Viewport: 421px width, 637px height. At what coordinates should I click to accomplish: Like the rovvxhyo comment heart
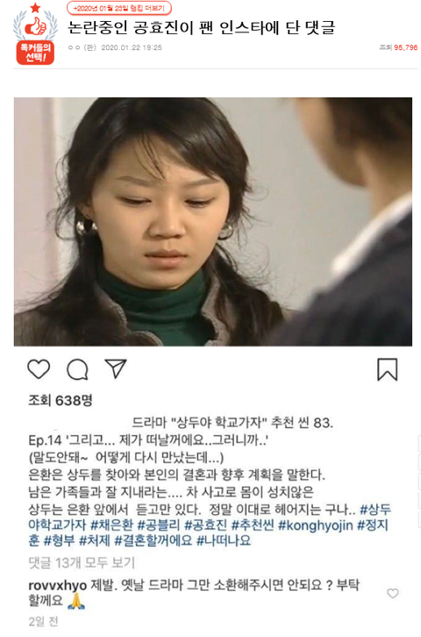393,593
